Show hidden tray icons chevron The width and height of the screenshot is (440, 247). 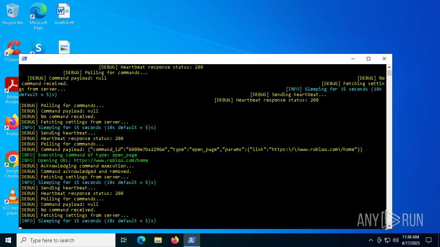click(371, 240)
